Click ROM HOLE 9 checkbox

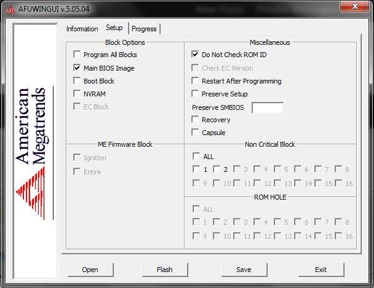(x=196, y=236)
